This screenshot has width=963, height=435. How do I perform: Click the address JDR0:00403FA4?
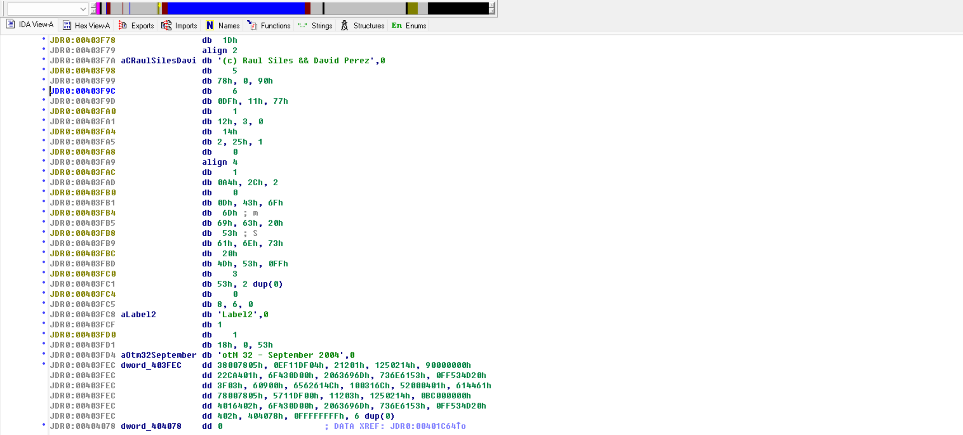(83, 132)
